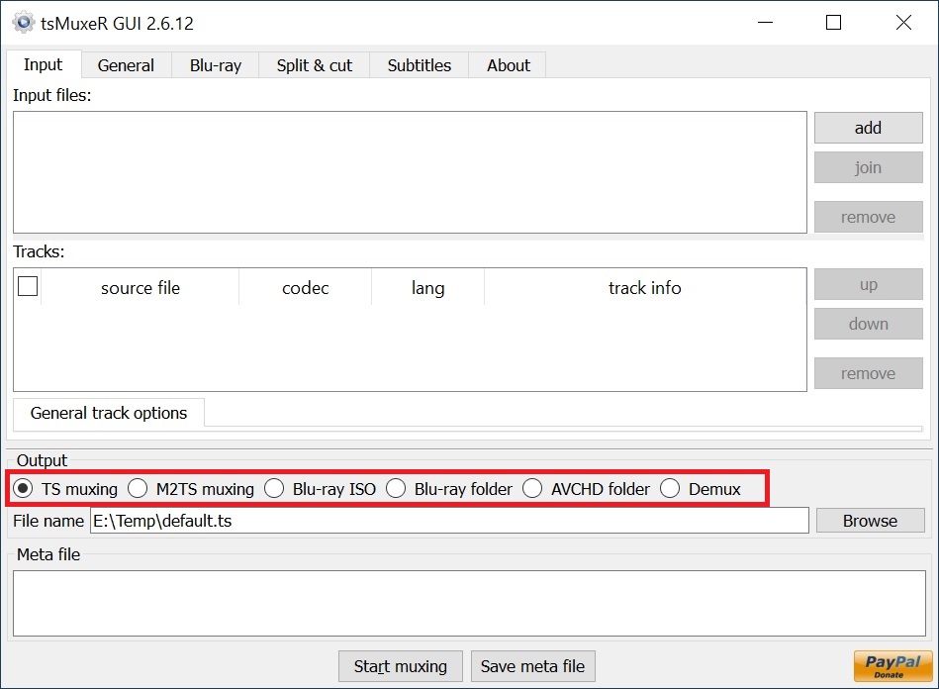The image size is (939, 689).
Task: Click Browse for output file
Action: coord(870,521)
